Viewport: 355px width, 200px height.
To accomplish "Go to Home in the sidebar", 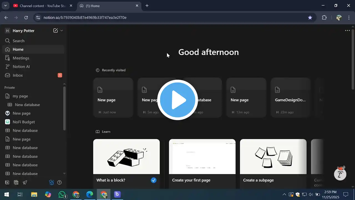I will (x=33, y=49).
